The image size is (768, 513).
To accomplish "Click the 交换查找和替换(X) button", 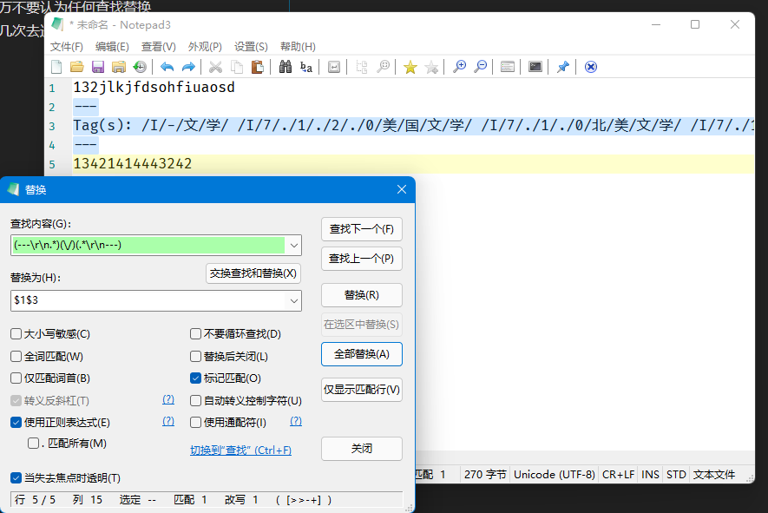I will coord(253,273).
